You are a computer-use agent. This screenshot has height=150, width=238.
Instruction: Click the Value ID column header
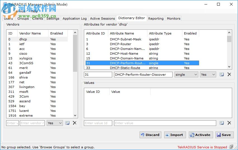[97, 92]
